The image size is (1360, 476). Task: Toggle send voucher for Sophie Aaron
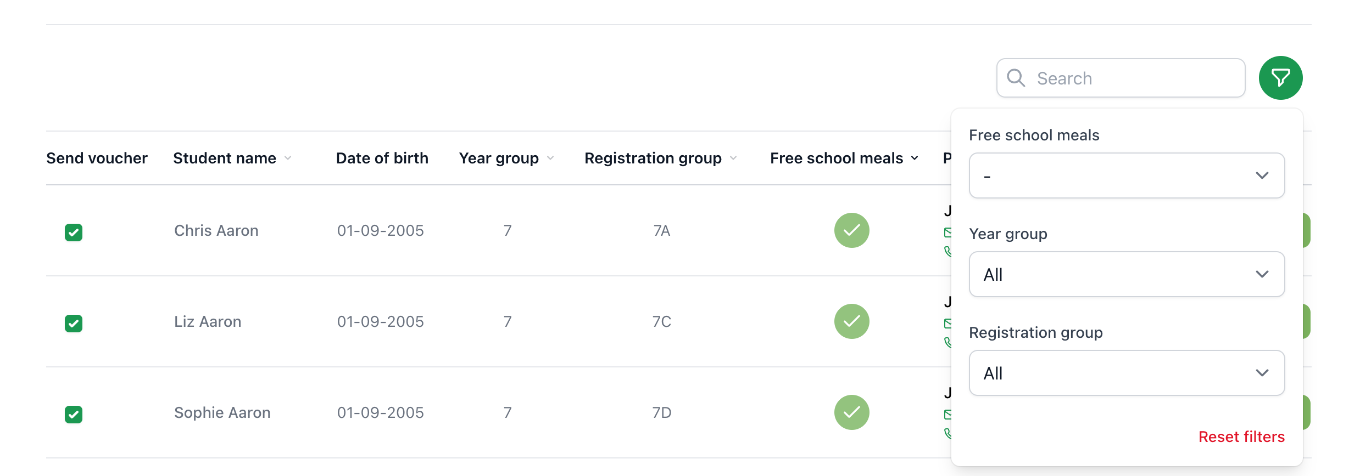[74, 415]
